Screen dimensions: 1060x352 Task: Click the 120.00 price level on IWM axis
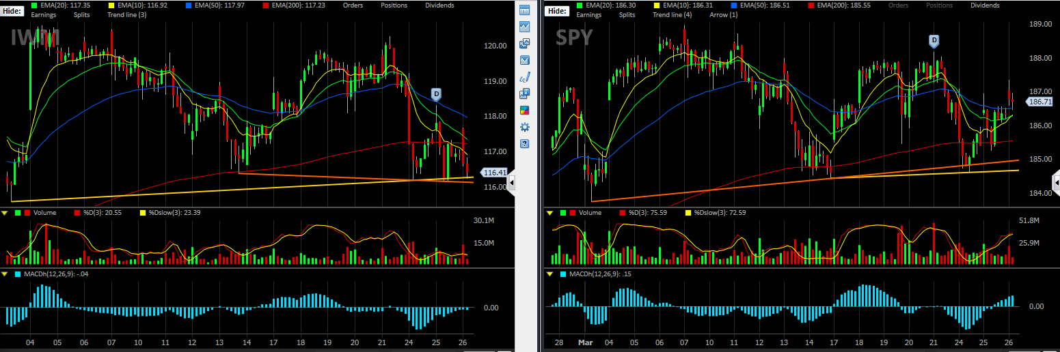coord(495,46)
